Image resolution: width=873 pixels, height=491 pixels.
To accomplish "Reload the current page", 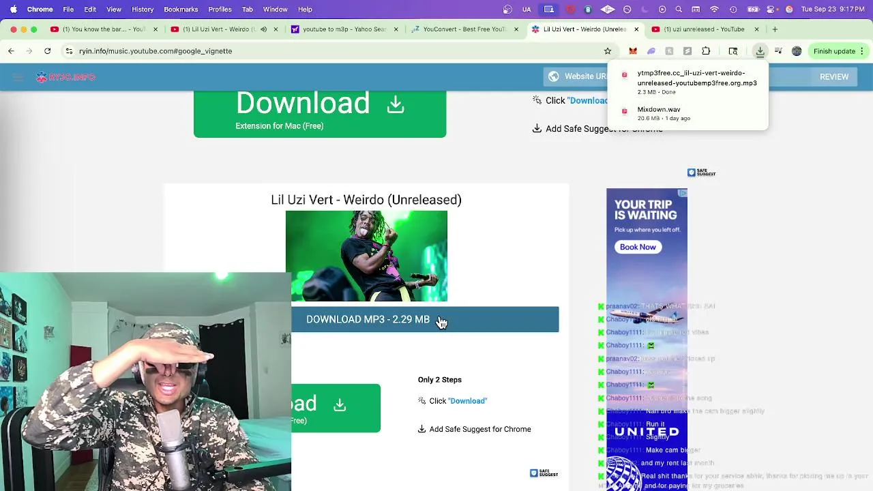I will pyautogui.click(x=47, y=51).
